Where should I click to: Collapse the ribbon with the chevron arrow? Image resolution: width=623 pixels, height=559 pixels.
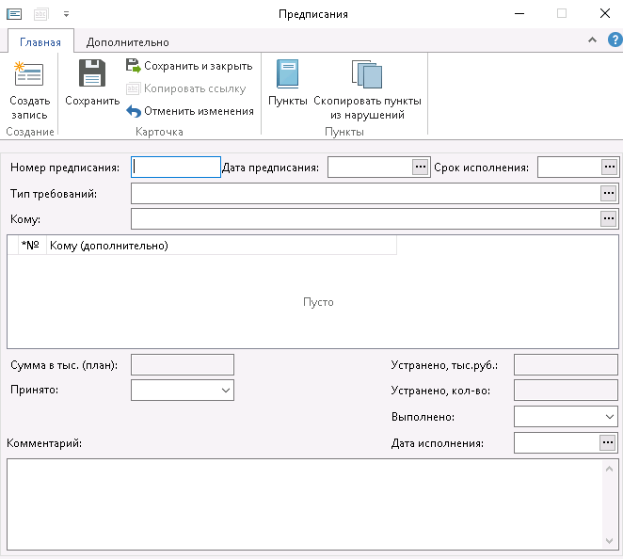[592, 40]
